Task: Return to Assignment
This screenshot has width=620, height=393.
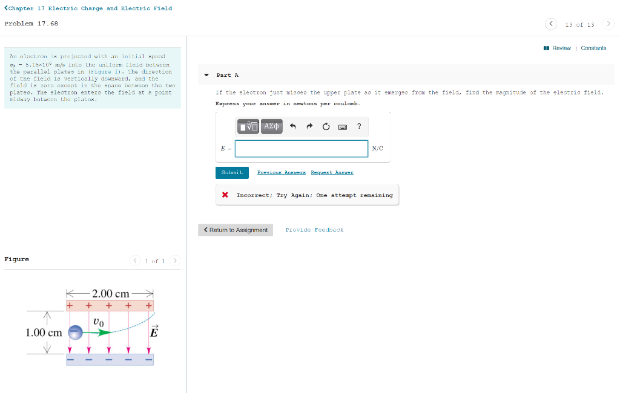Action: point(235,230)
